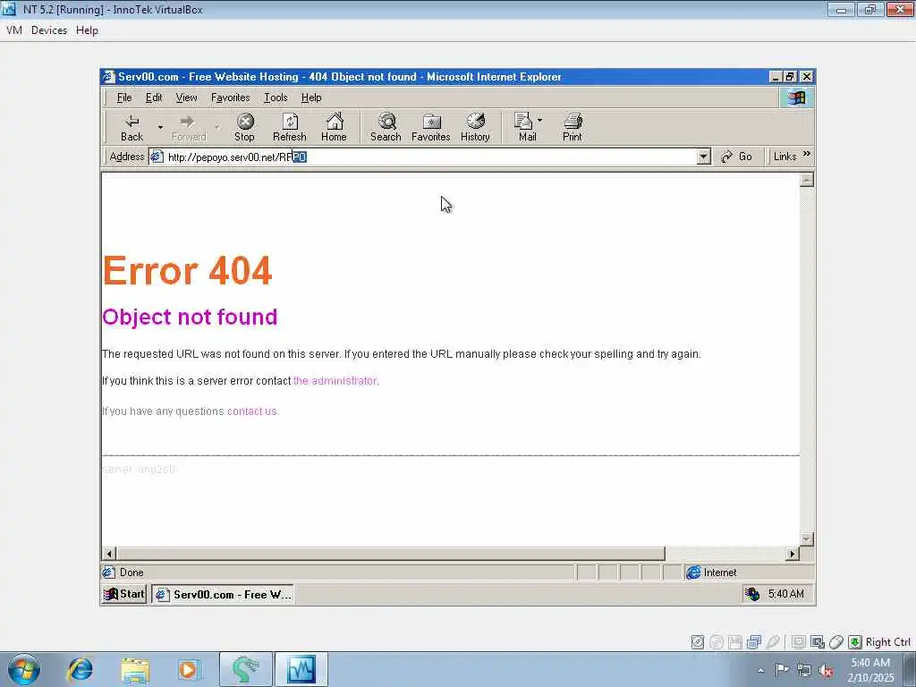The width and height of the screenshot is (916, 687).
Task: Click guest system tray icon near clock
Action: (752, 594)
